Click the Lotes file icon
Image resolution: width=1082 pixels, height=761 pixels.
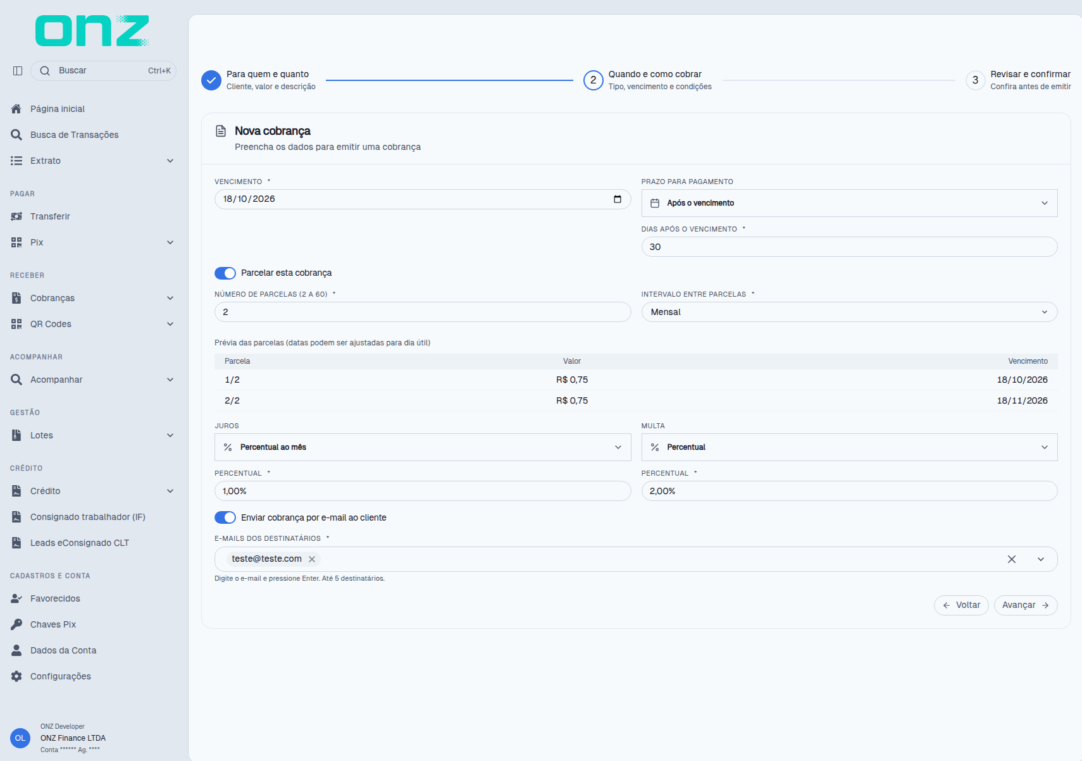coord(16,435)
